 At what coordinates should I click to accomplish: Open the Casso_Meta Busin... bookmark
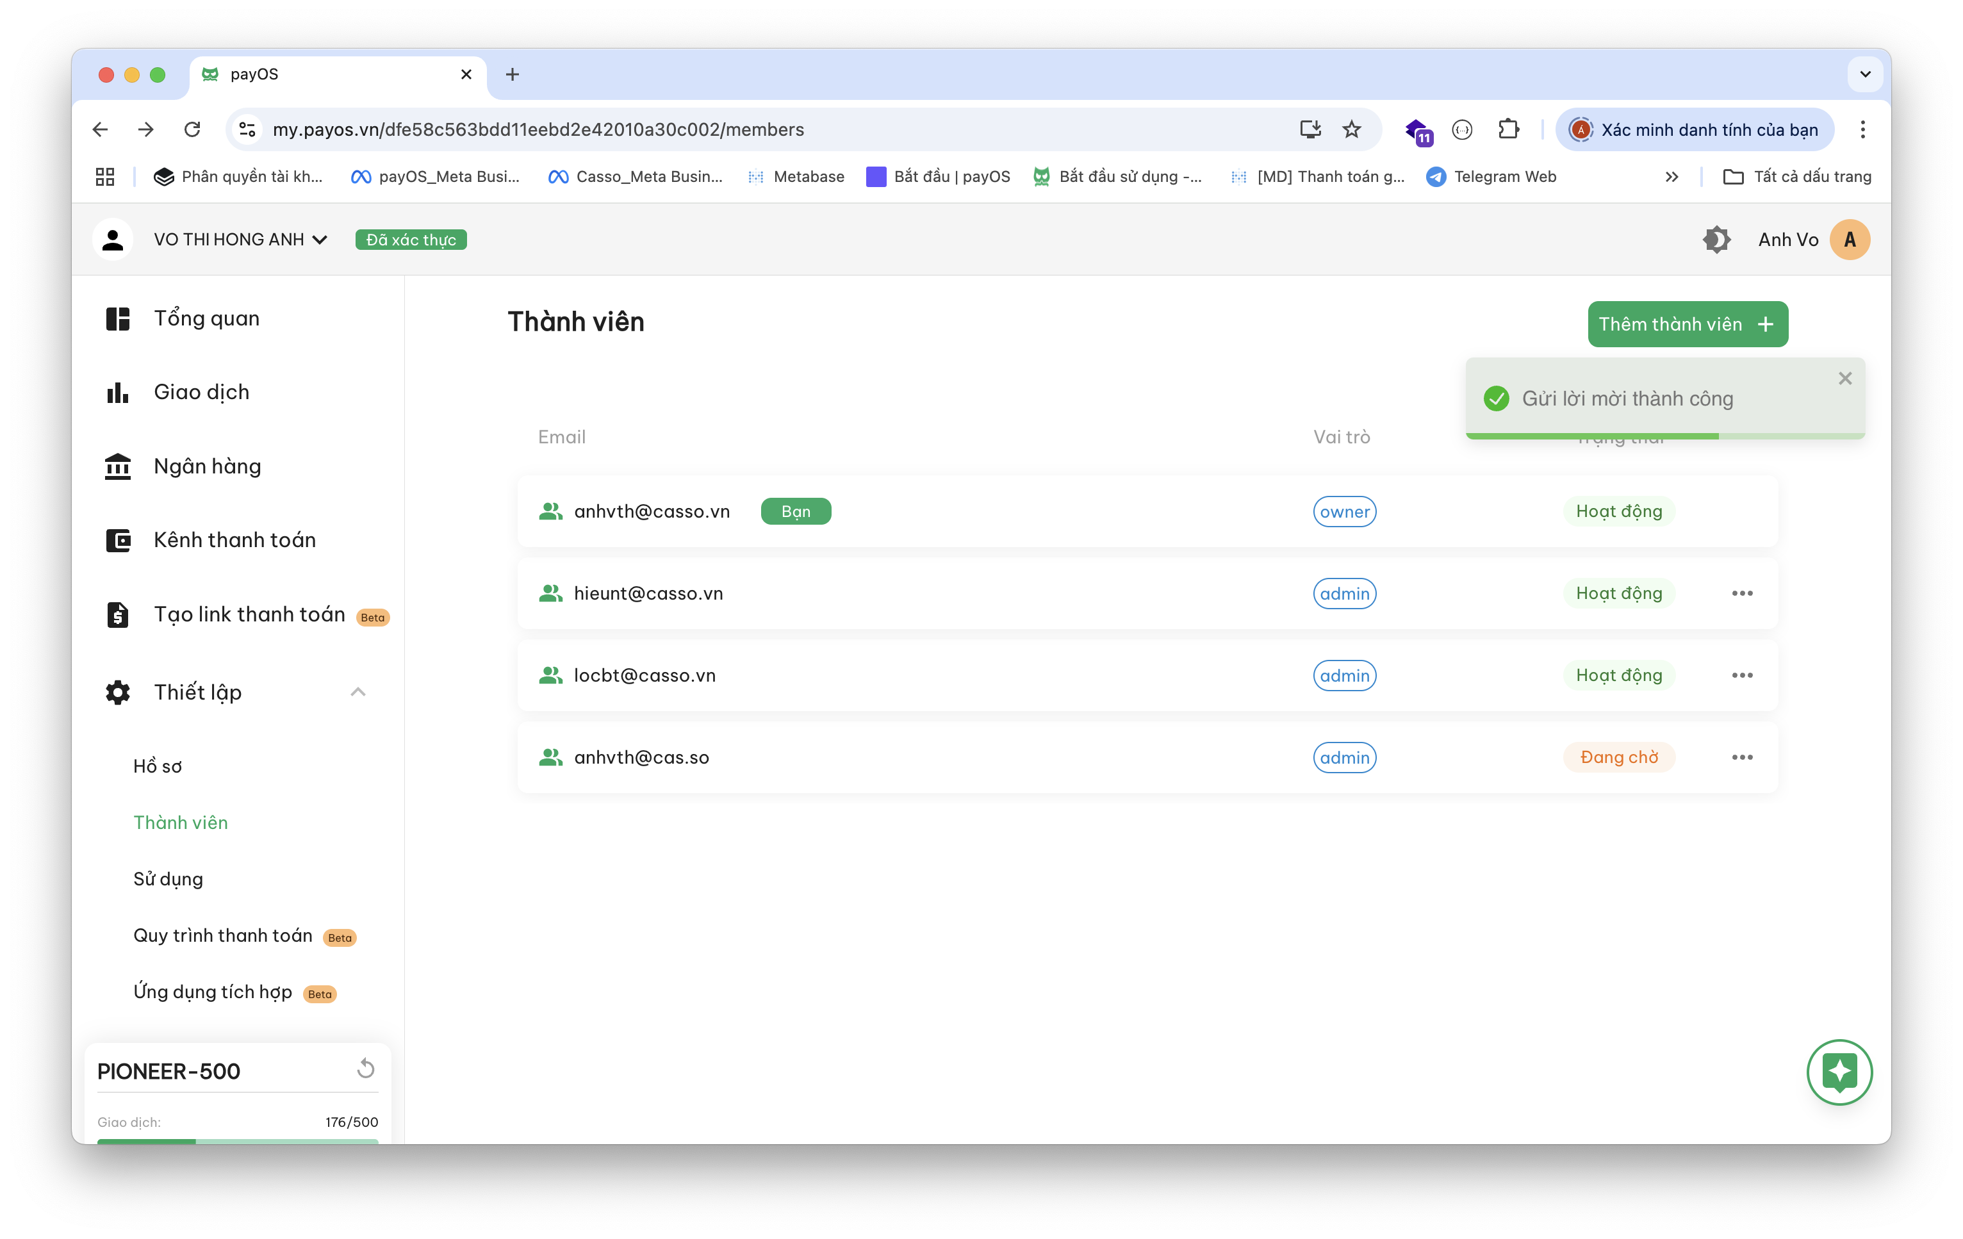635,176
